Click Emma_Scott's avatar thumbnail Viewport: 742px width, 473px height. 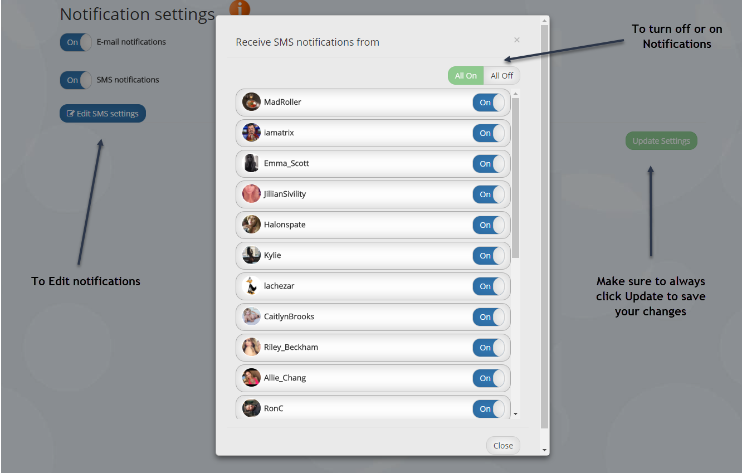click(252, 163)
